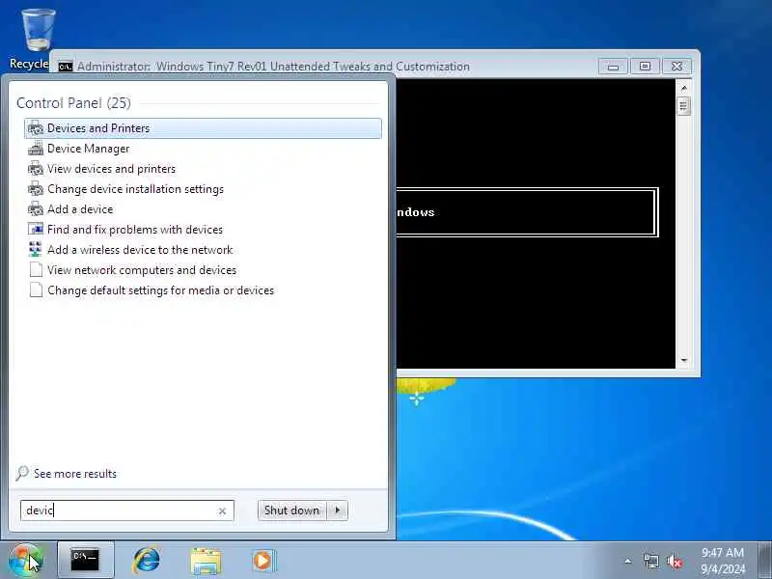The height and width of the screenshot is (579, 772).
Task: Maximize the Administrator command prompt window
Action: tap(645, 67)
